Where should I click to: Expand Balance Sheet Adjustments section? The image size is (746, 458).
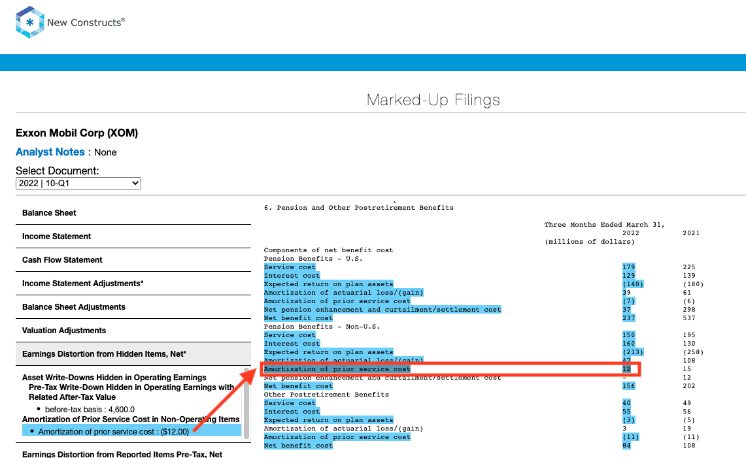click(x=133, y=307)
